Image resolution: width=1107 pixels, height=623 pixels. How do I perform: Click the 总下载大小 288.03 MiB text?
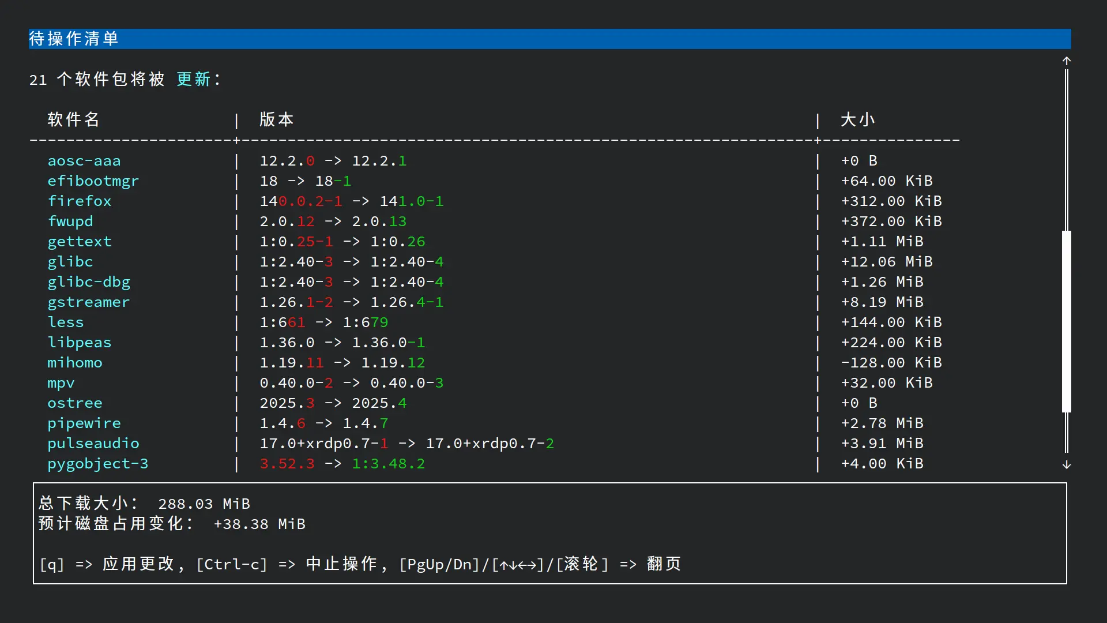[144, 503]
